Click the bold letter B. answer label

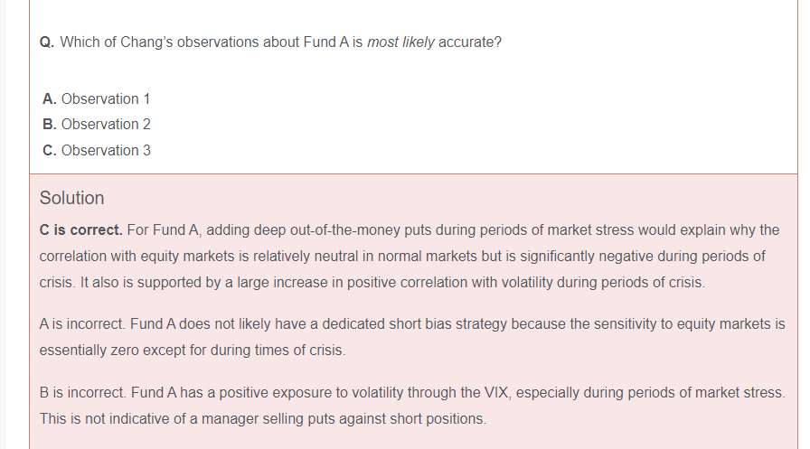click(x=49, y=124)
